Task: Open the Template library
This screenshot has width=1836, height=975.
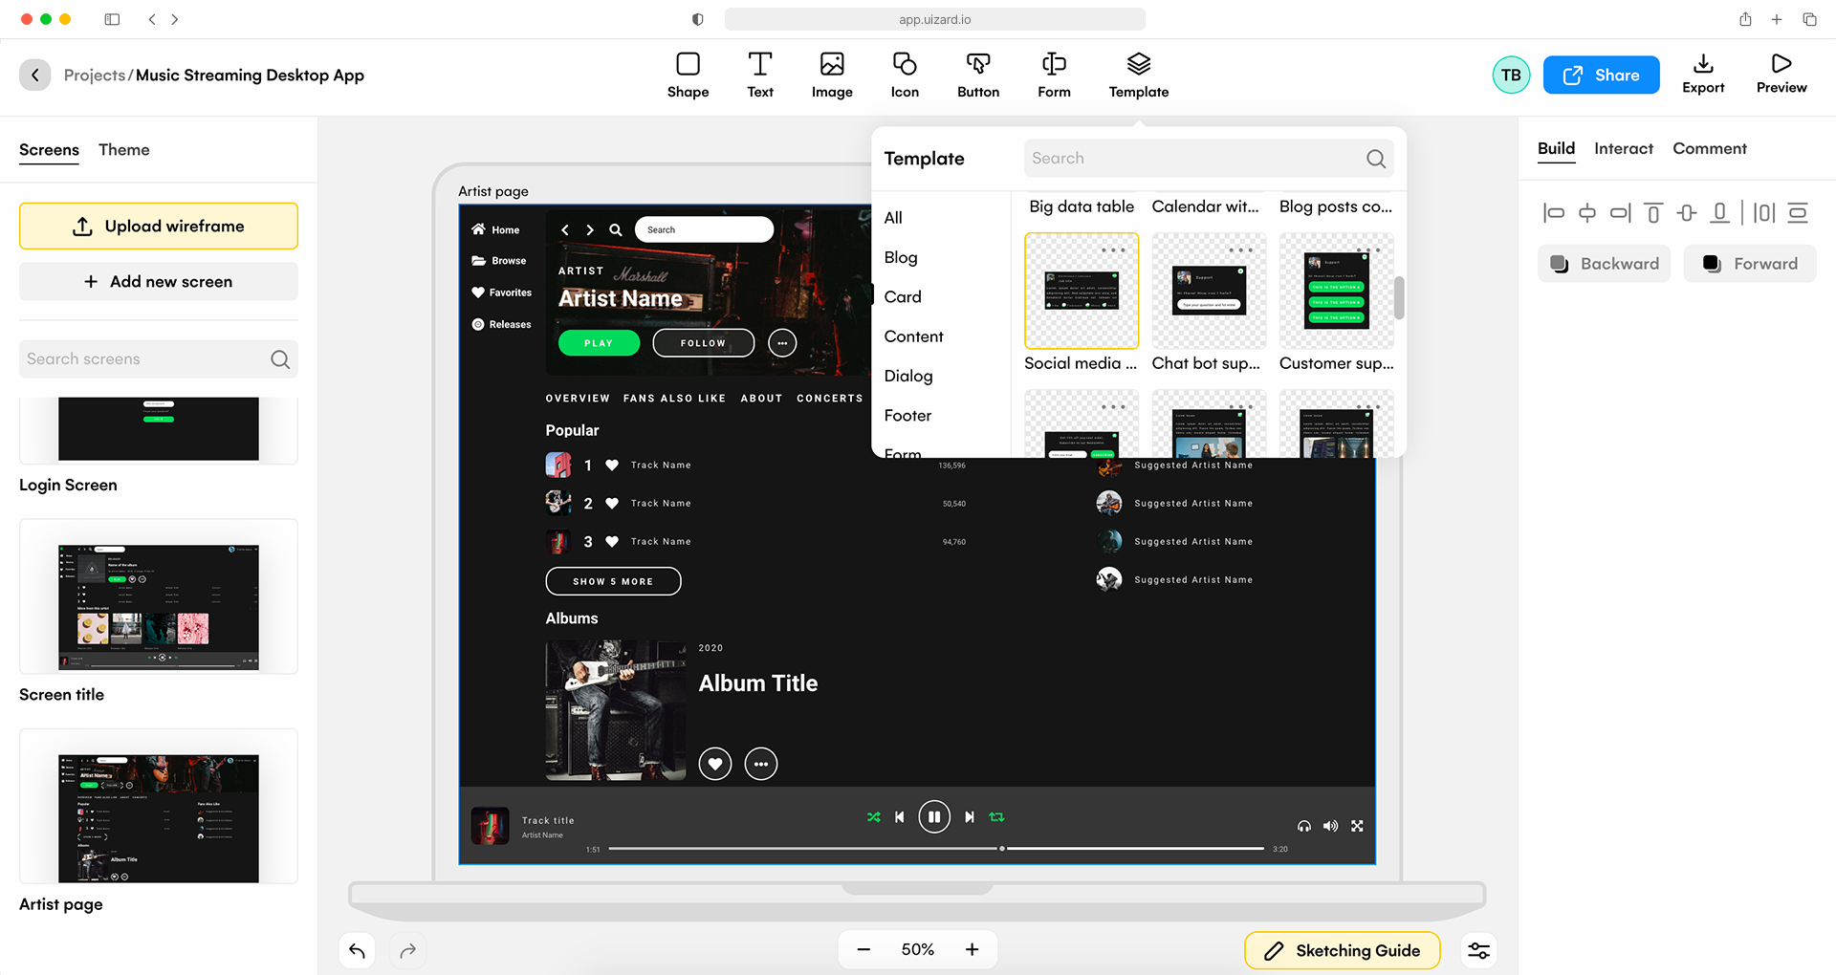Action: pyautogui.click(x=1138, y=75)
